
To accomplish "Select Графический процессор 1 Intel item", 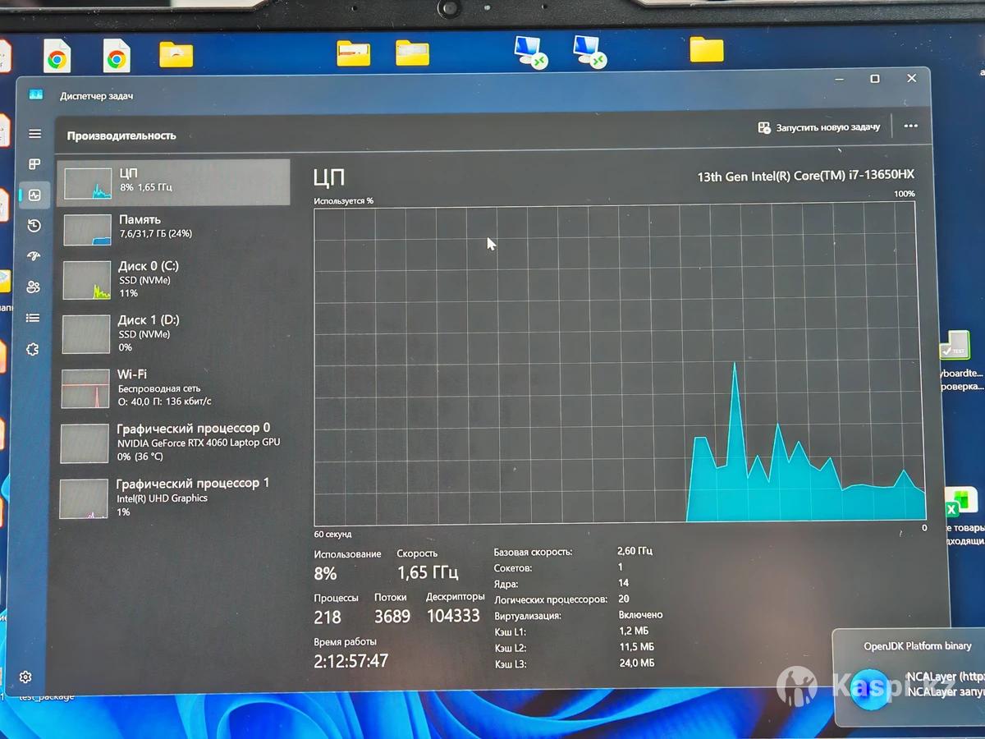I will 173,498.
